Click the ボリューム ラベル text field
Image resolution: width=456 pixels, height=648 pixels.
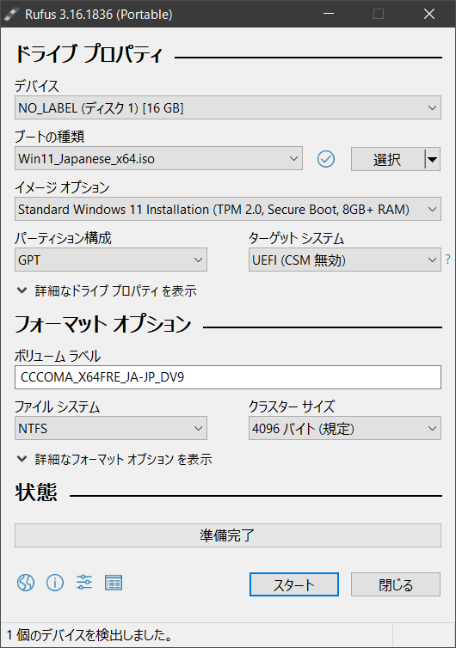click(x=228, y=377)
